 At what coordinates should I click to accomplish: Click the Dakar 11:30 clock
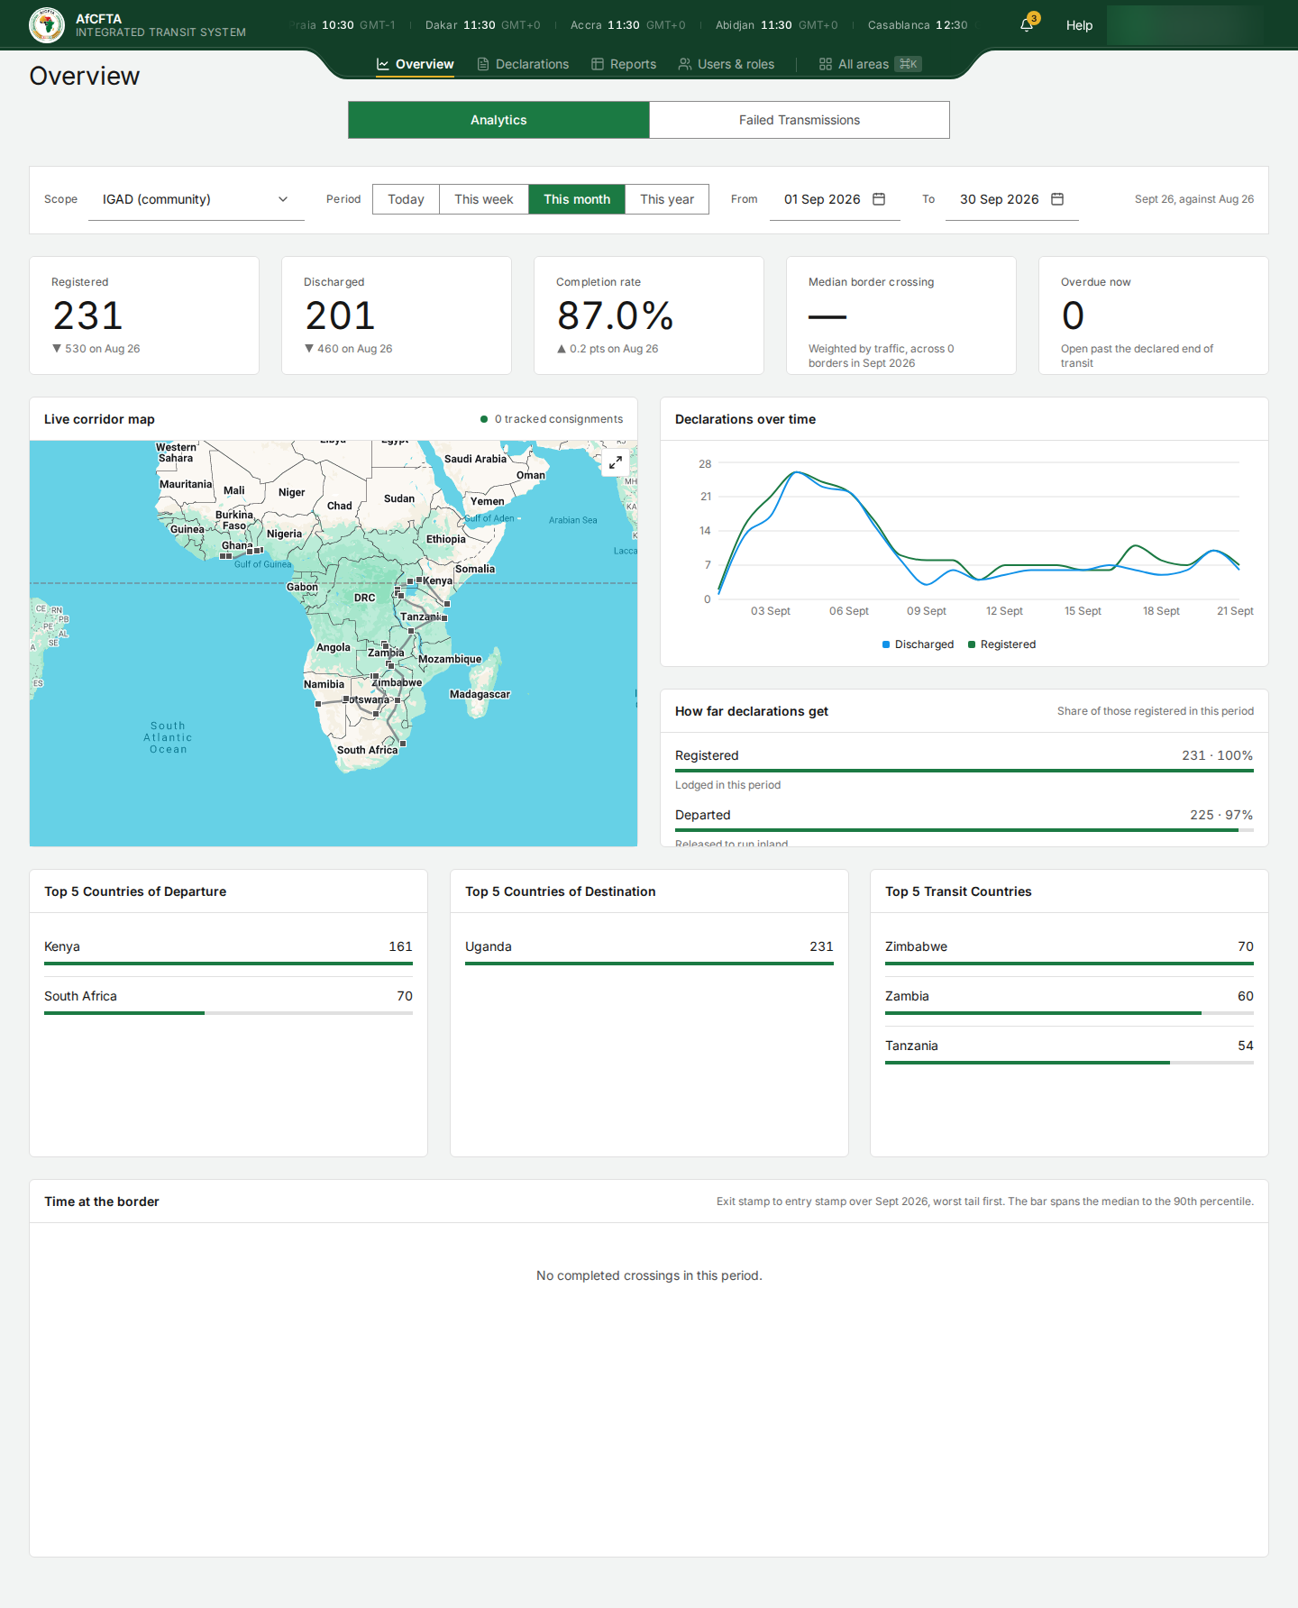click(482, 25)
